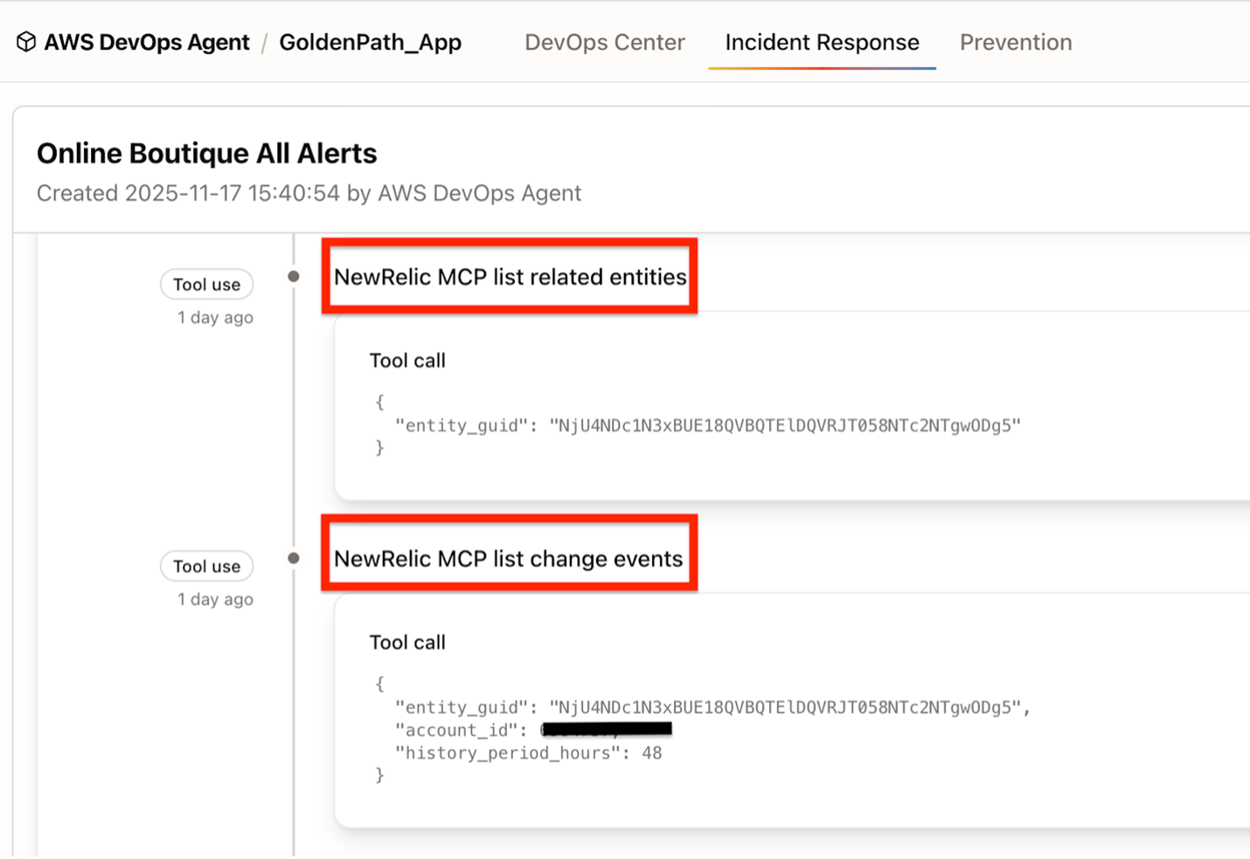This screenshot has width=1250, height=859.
Task: Click the Online Boutique All Alerts title
Action: [x=206, y=153]
